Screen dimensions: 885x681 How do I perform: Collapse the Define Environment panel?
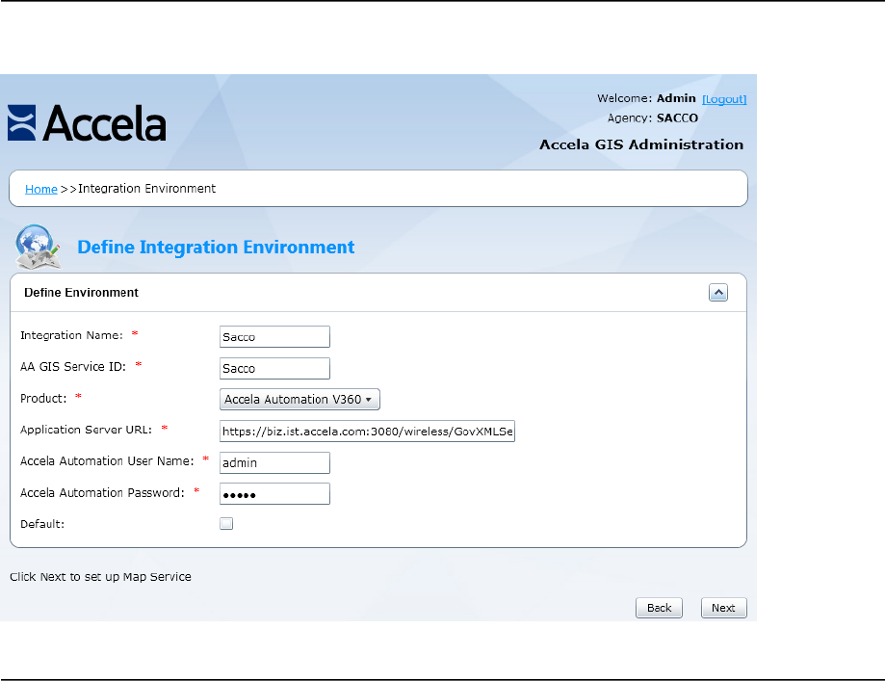click(x=718, y=293)
